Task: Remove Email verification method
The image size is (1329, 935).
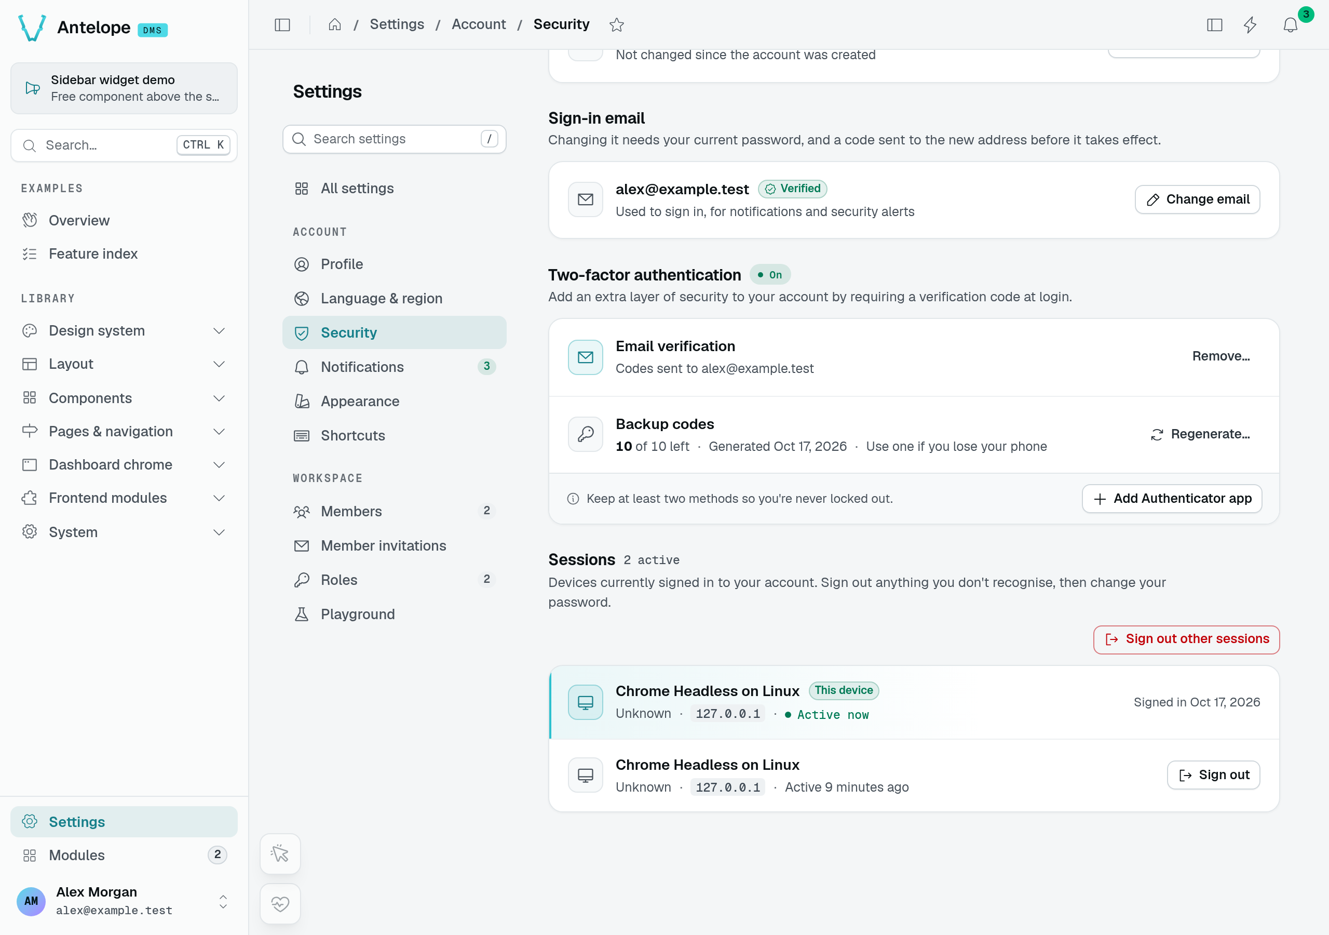Action: (1220, 356)
